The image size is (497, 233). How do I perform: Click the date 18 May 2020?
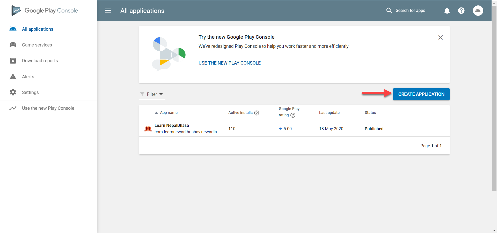(x=331, y=129)
